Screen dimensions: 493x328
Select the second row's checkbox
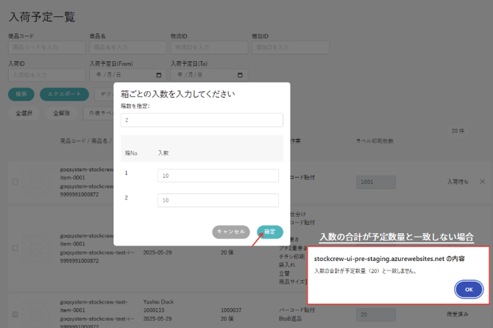pos(15,248)
